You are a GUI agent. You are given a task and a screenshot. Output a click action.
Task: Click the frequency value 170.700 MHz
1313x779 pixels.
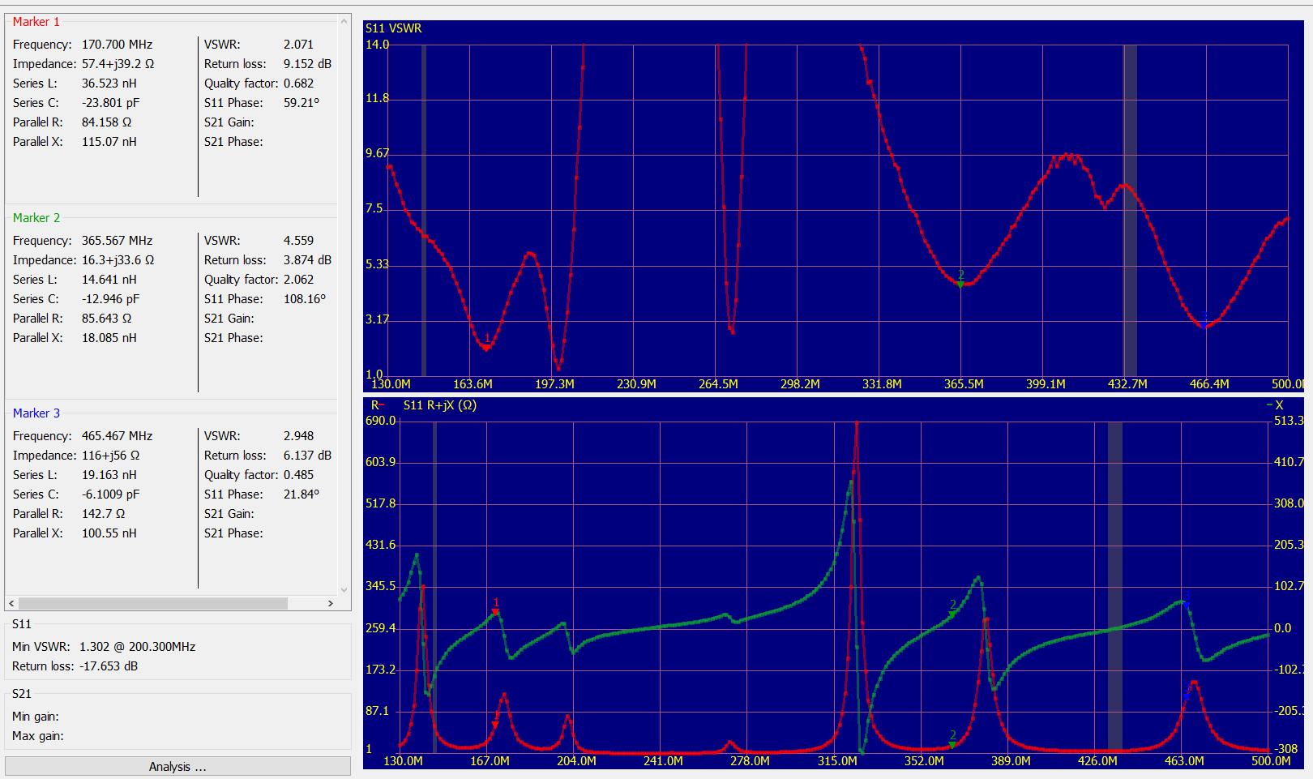coord(117,45)
